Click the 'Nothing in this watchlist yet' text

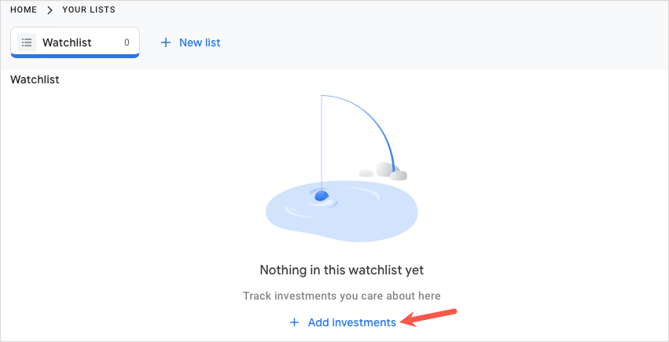pos(341,270)
